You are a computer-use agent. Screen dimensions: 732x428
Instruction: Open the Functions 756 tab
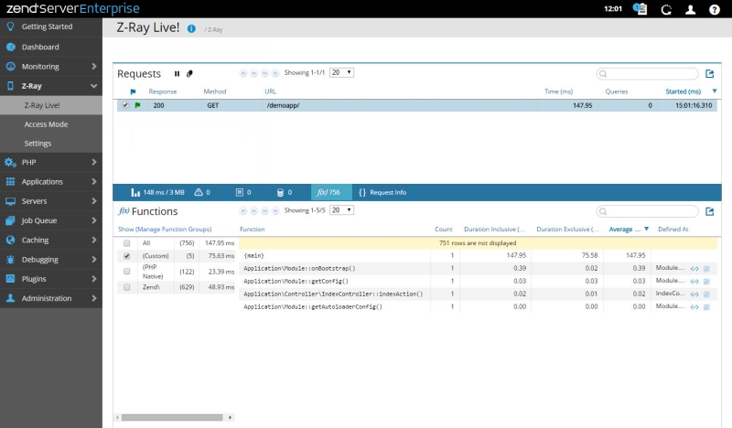tap(328, 192)
